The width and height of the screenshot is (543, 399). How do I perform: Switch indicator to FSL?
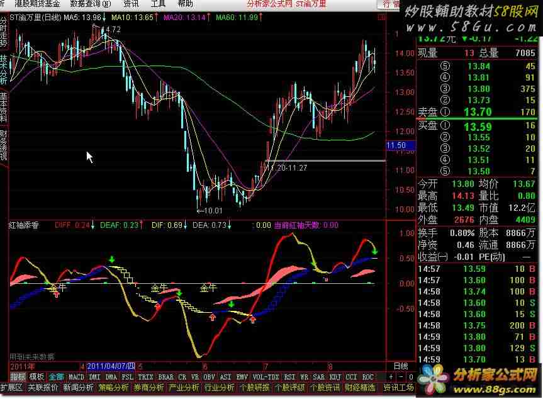point(128,377)
